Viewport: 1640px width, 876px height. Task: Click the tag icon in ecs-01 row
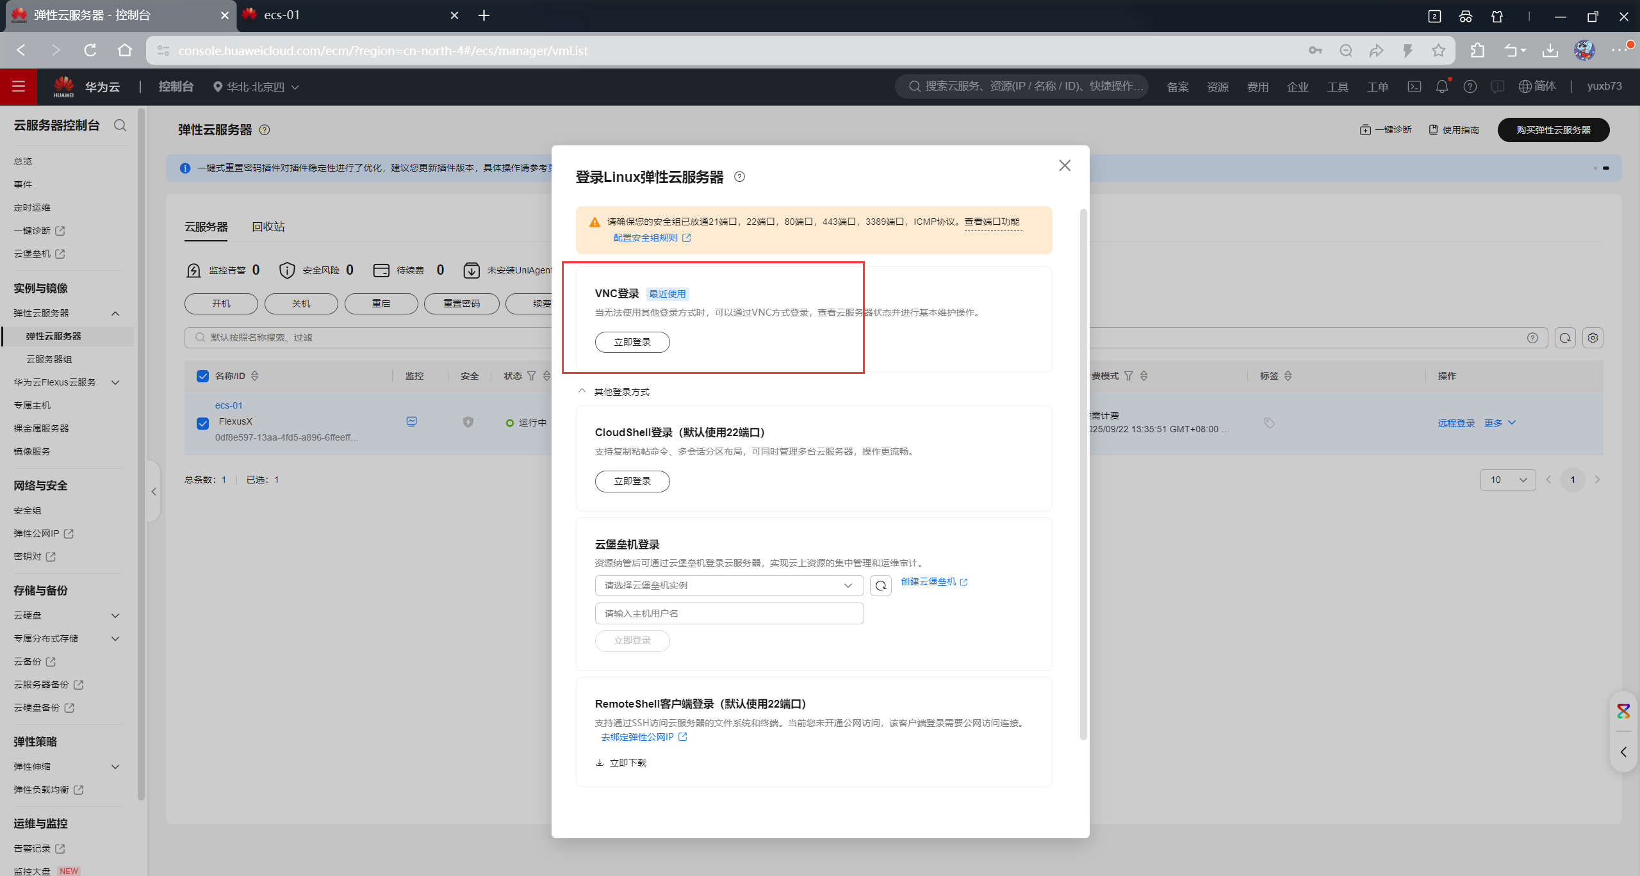point(1268,423)
